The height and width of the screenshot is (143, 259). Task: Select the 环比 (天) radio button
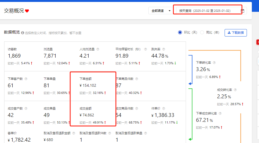[180, 32]
